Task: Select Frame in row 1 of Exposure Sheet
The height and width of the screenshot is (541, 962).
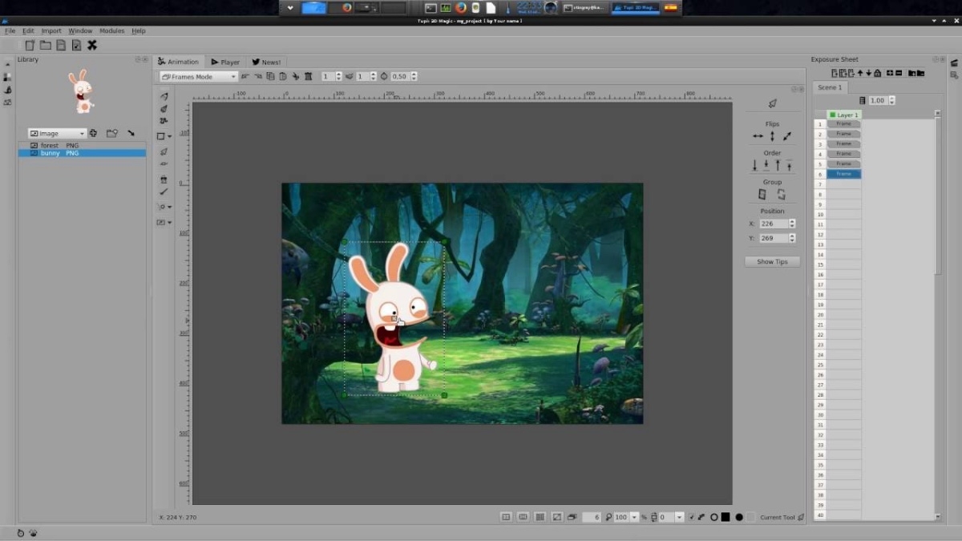Action: pyautogui.click(x=844, y=124)
